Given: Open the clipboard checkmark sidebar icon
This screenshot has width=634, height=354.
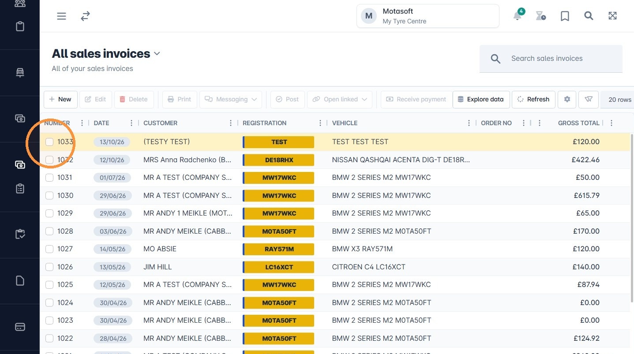Looking at the screenshot, I should [x=20, y=234].
